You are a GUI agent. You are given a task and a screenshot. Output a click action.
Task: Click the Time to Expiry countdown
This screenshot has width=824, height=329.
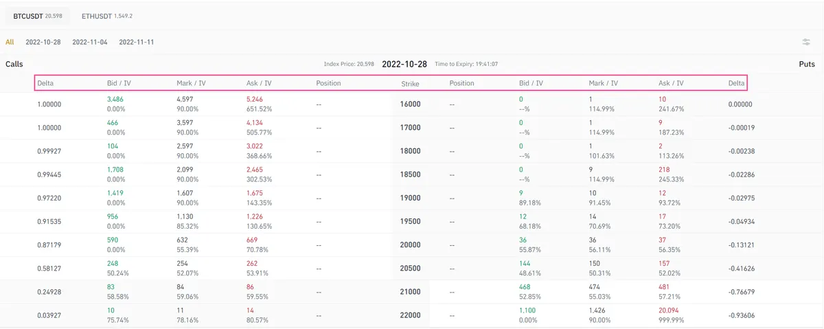[x=467, y=64]
